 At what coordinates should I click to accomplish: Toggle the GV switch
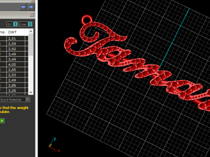tap(12, 24)
